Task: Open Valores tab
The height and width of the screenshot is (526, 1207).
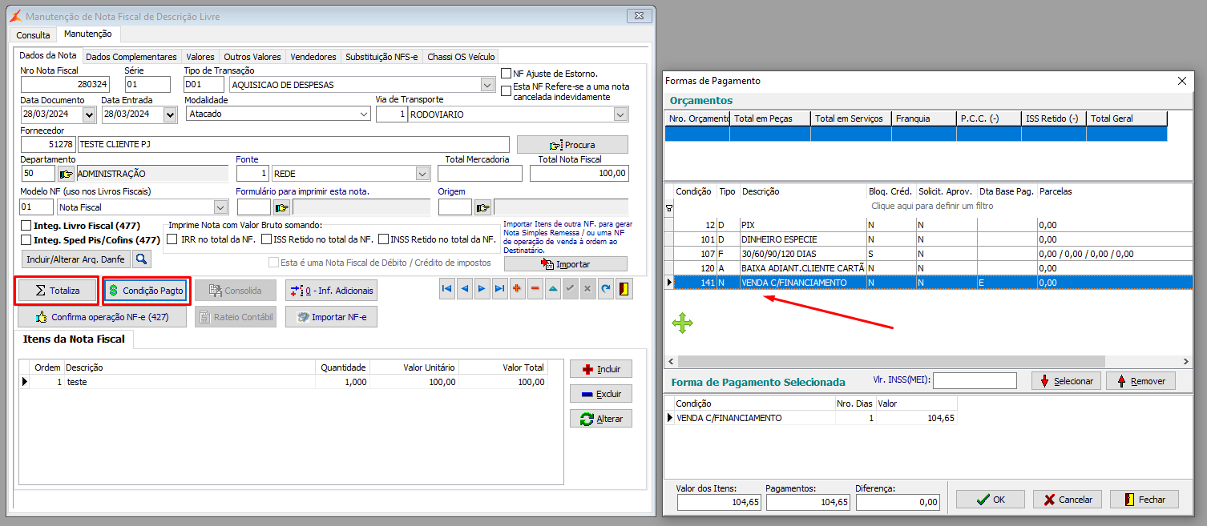Action: [x=200, y=57]
